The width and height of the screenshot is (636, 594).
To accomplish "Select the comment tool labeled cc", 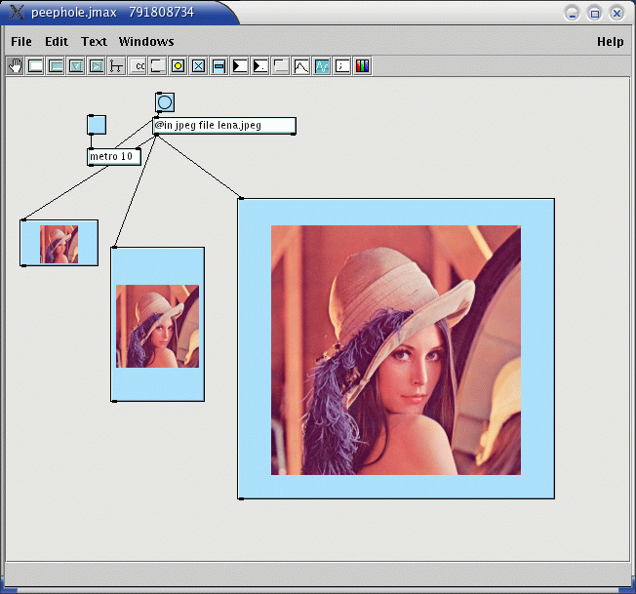I will coord(138,65).
